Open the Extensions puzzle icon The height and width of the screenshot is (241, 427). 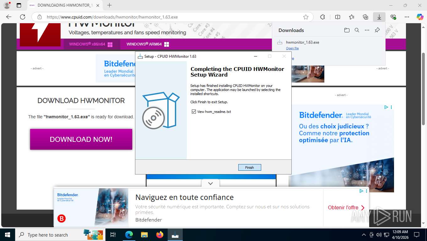(x=322, y=17)
